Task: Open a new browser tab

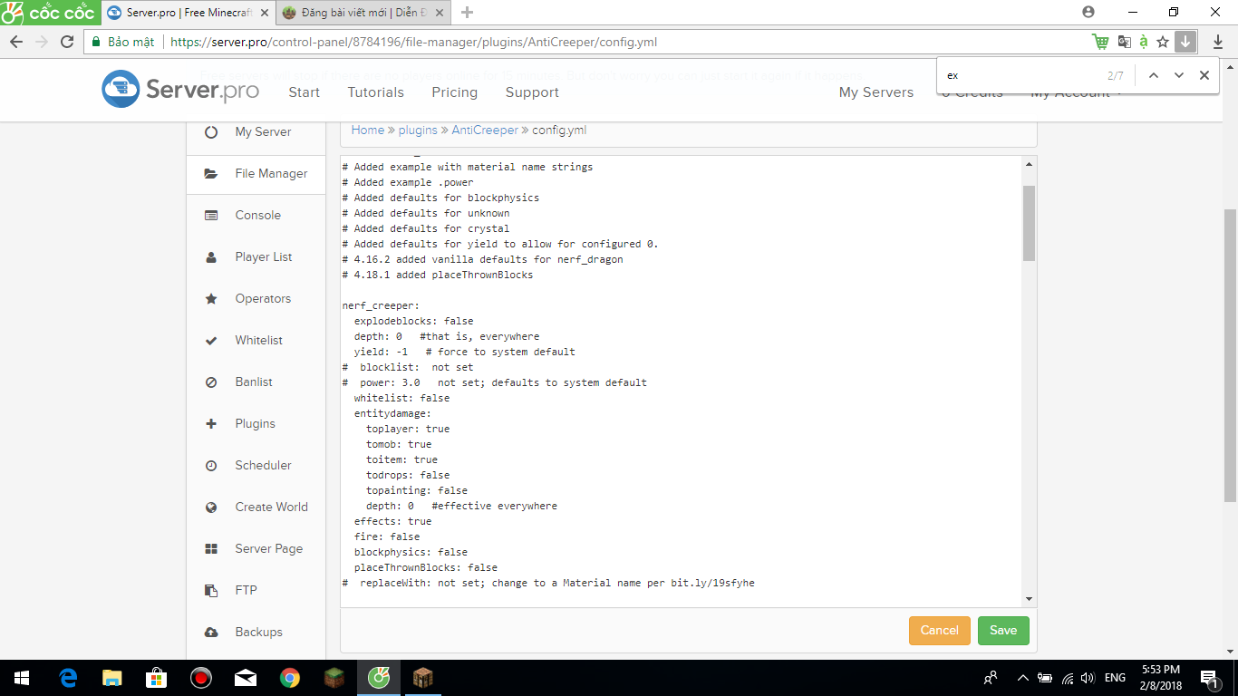Action: (x=467, y=13)
